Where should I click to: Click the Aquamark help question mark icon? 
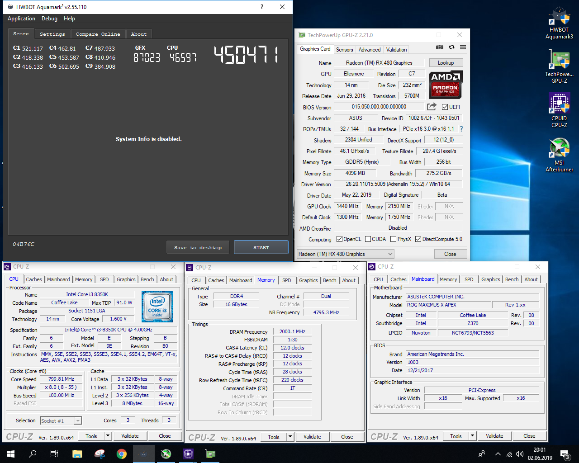pos(261,7)
